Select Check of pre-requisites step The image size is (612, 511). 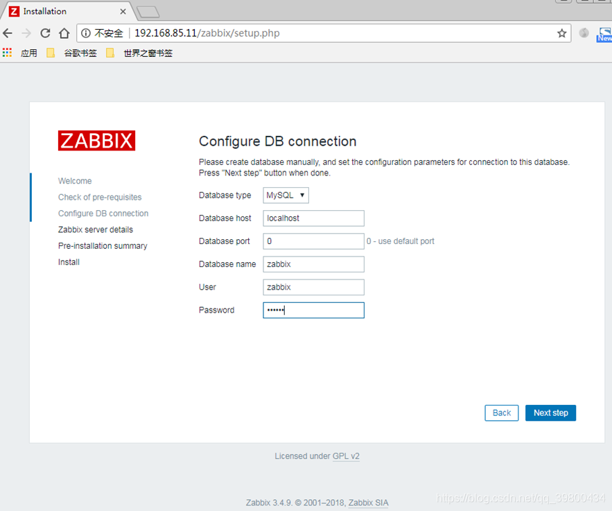click(x=100, y=197)
